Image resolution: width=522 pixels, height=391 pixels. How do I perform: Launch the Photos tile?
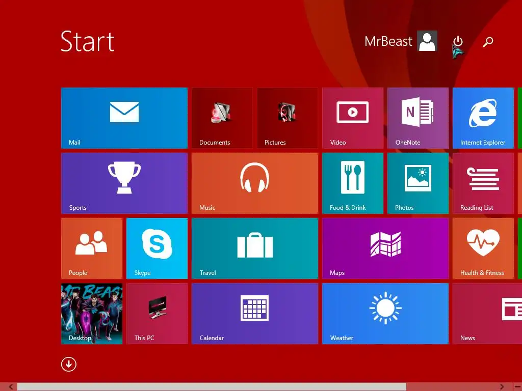[x=418, y=183]
